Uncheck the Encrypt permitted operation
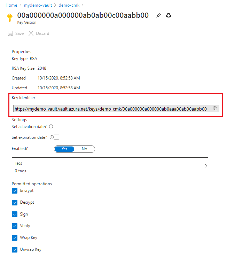This screenshot has width=227, height=256. point(15,191)
